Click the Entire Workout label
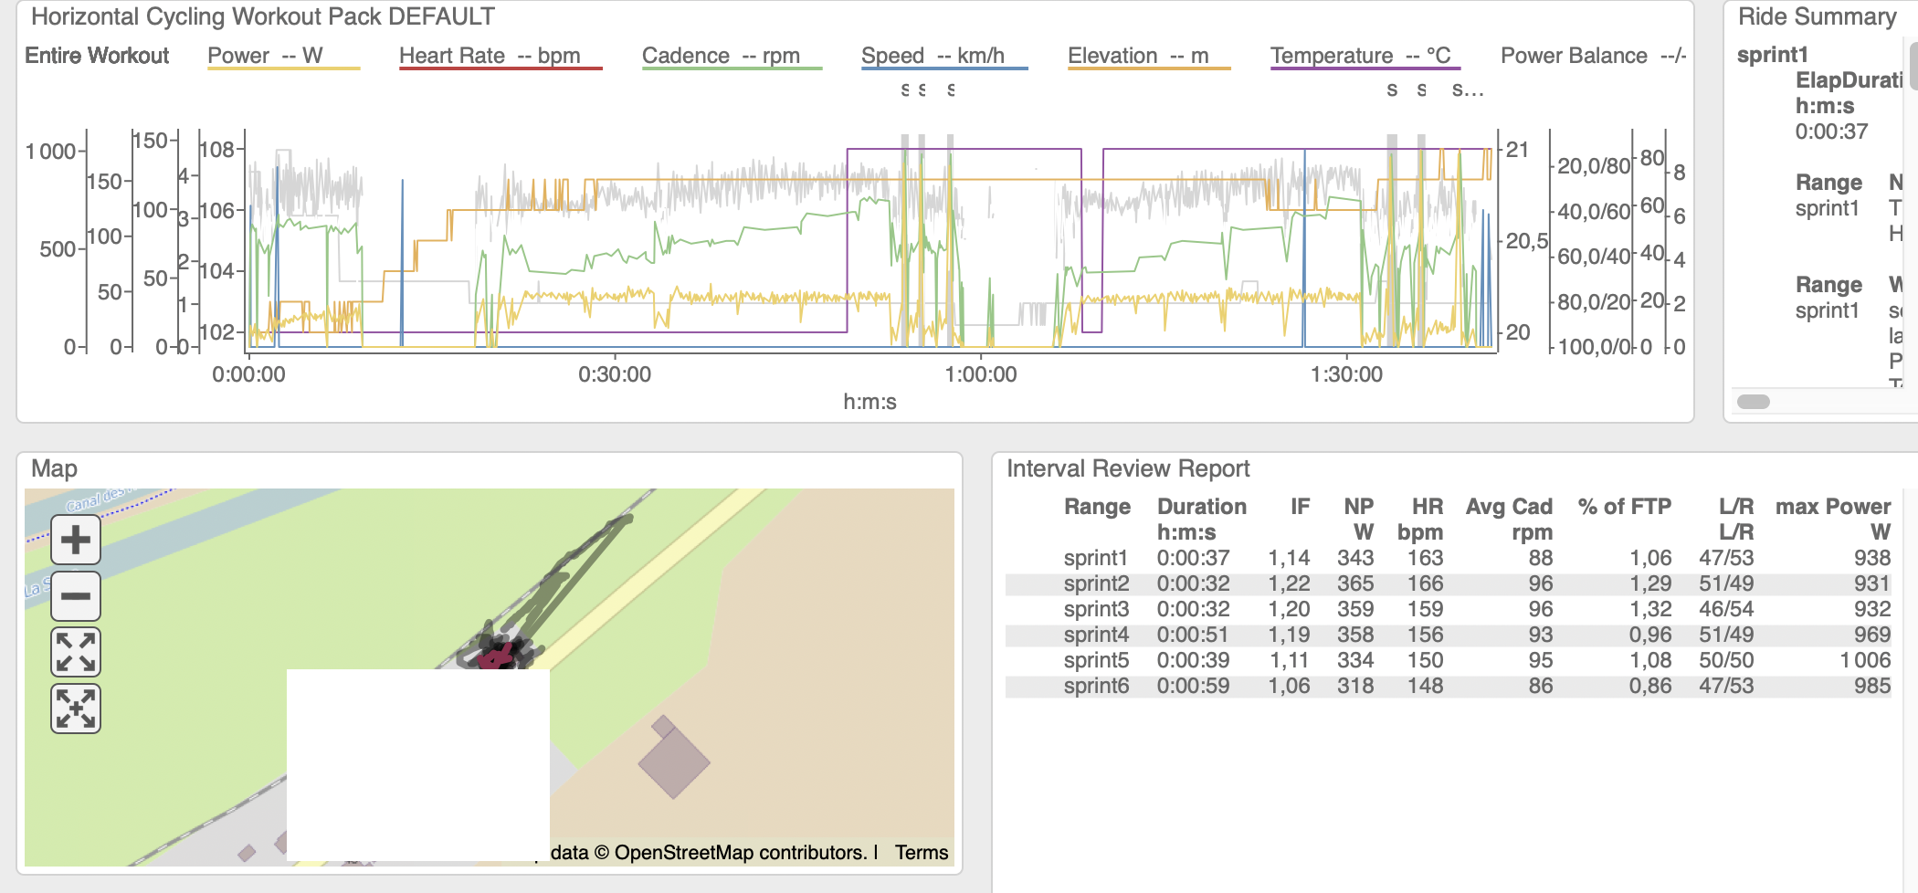This screenshot has height=893, width=1918. tap(97, 56)
